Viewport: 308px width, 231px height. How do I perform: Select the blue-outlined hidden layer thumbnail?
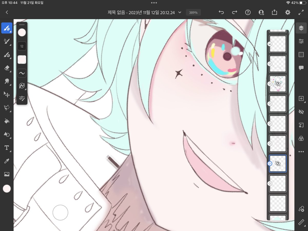(x=278, y=163)
